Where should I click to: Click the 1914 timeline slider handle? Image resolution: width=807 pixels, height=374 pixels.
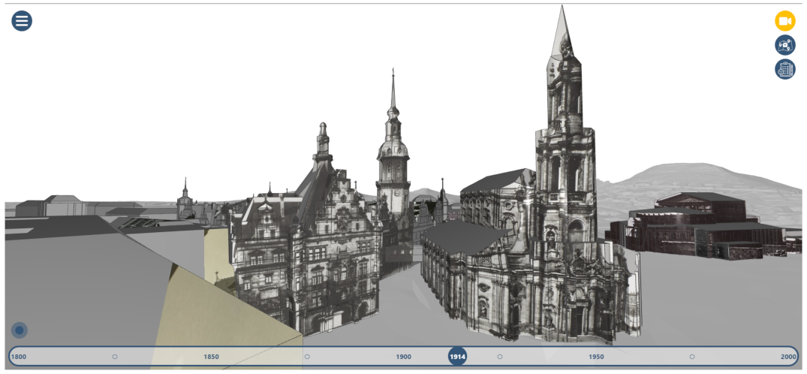(x=457, y=356)
